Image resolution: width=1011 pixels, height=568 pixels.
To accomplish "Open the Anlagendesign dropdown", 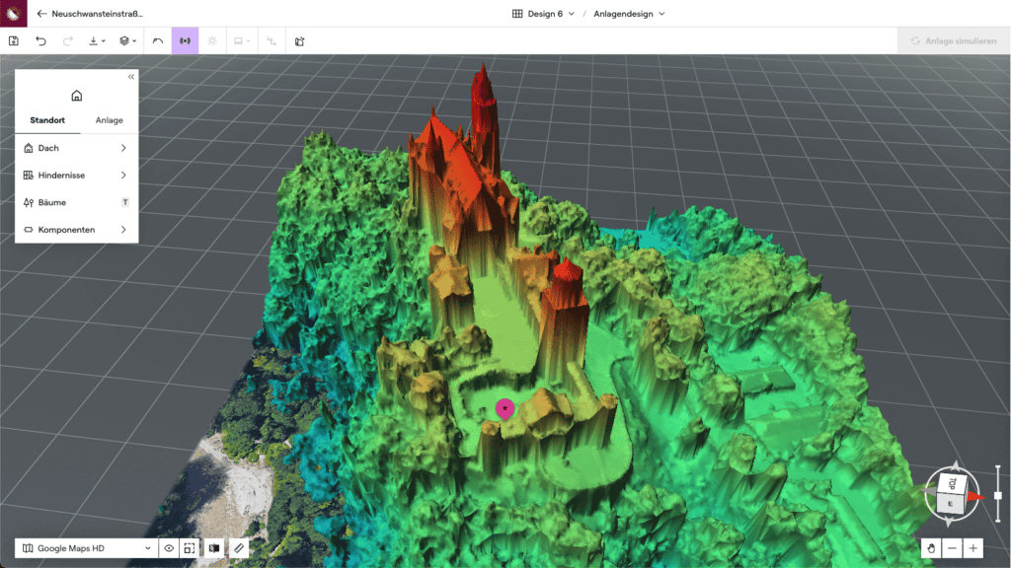I will [x=629, y=14].
